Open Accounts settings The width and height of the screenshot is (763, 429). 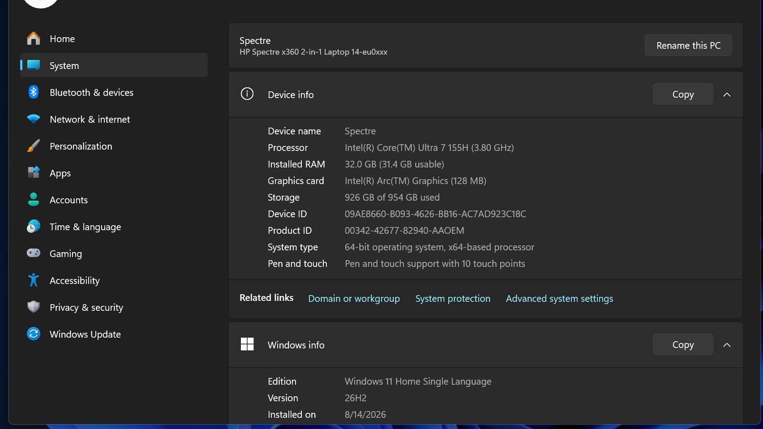point(113,200)
